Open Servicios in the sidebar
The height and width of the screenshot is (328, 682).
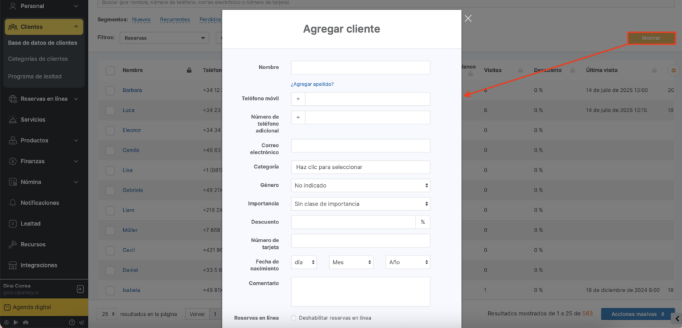(x=33, y=120)
